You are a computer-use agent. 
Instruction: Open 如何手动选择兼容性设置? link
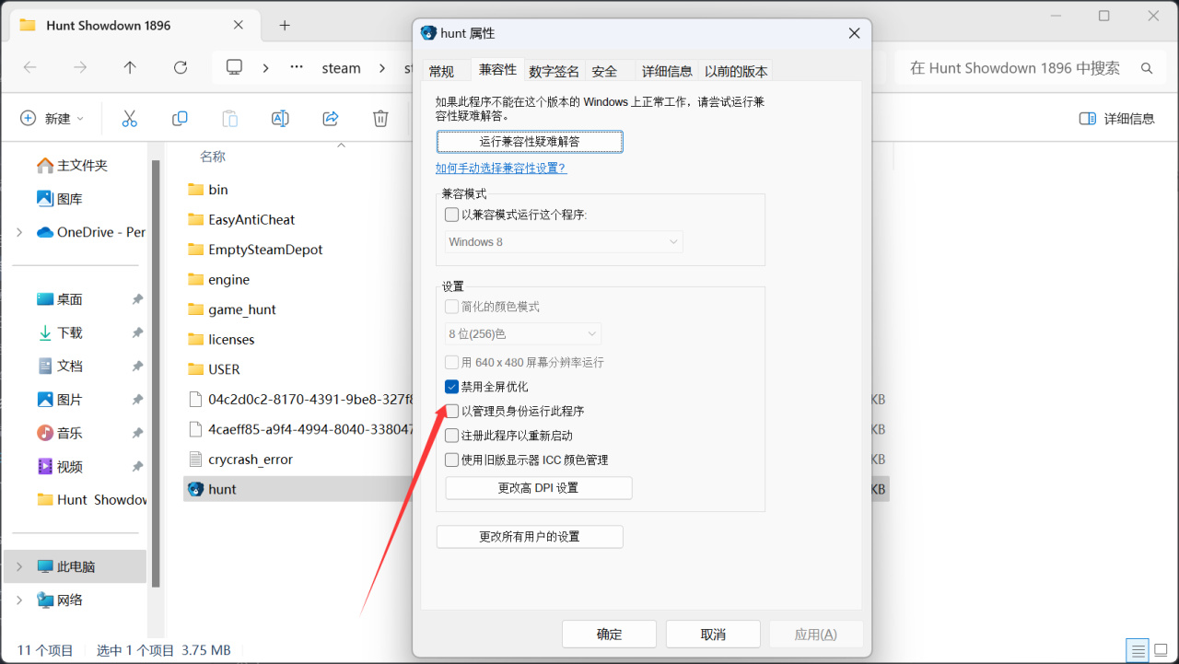click(x=501, y=169)
